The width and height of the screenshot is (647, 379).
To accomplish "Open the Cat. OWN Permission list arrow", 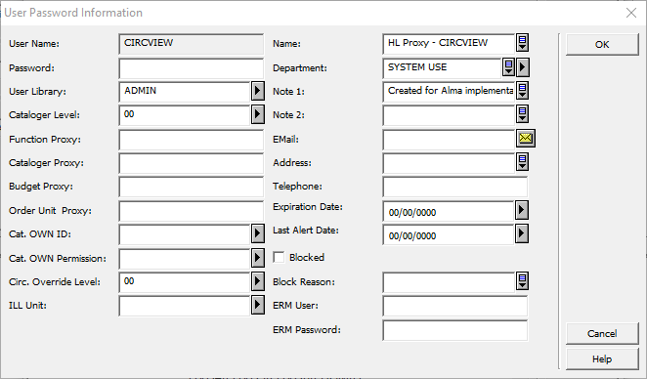I will pos(258,258).
